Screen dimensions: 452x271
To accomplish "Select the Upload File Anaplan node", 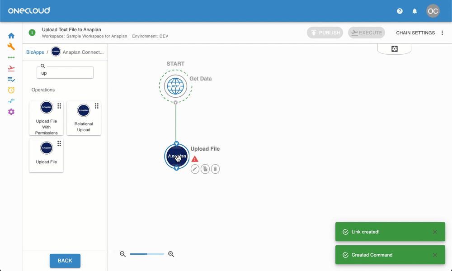I will coord(177,156).
